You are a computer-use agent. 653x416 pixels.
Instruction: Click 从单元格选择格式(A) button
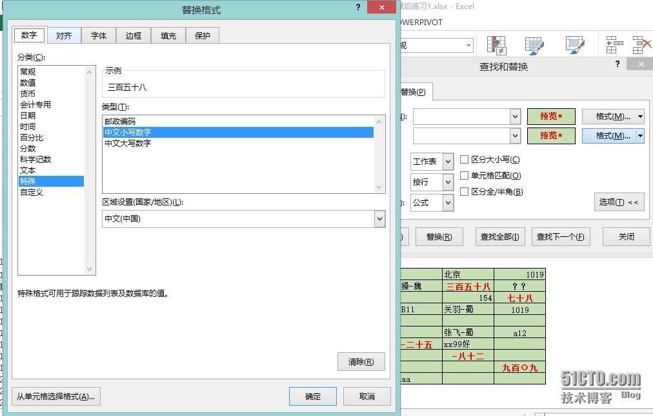pyautogui.click(x=55, y=397)
